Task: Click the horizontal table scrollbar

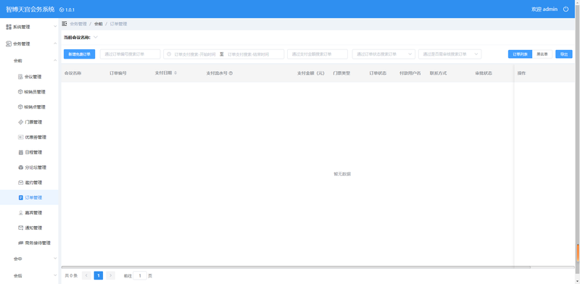Action: click(x=296, y=267)
